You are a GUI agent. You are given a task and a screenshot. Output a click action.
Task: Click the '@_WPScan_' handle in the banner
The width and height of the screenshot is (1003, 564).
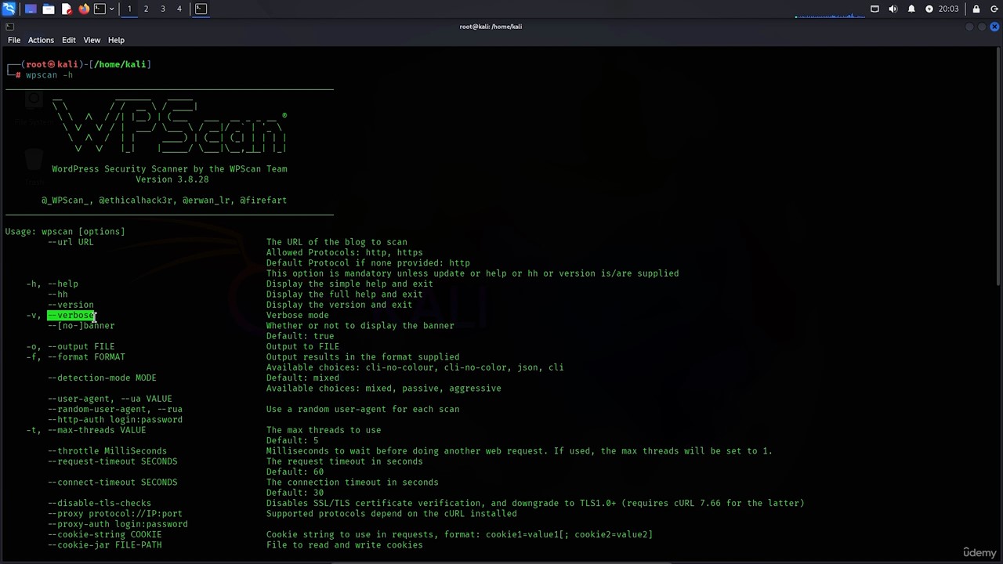click(x=65, y=201)
